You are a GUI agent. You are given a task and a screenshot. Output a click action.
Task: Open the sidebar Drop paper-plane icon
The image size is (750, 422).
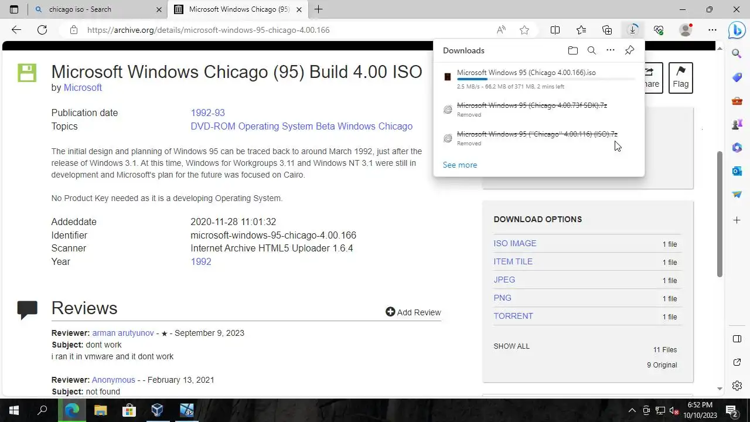pyautogui.click(x=737, y=195)
